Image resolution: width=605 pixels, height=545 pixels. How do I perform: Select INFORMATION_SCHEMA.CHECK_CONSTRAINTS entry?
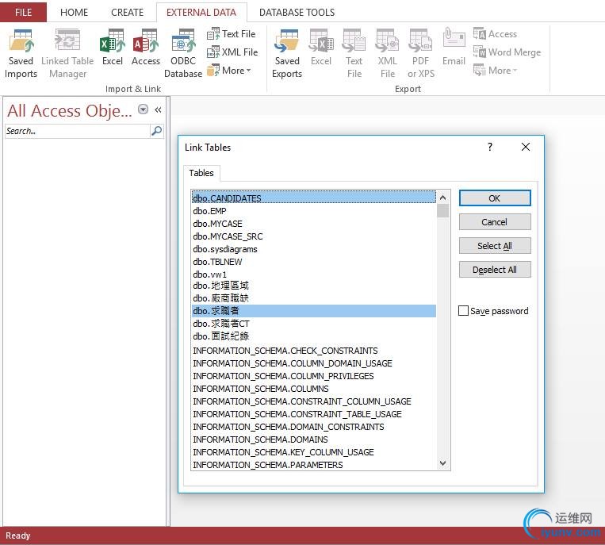coord(314,351)
